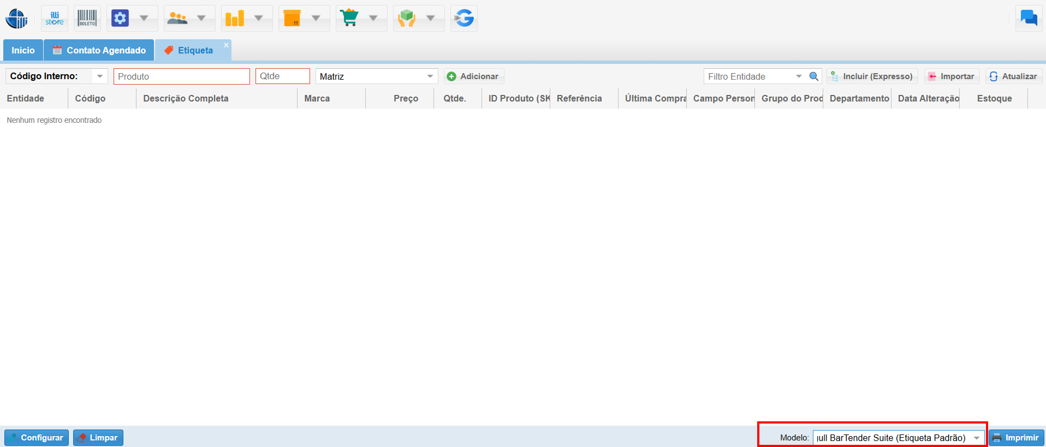1046x447 pixels.
Task: Focus the Produto input field
Action: (x=181, y=76)
